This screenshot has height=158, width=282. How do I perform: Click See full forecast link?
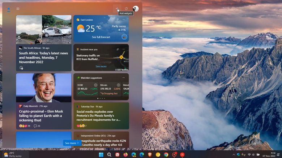(101, 37)
